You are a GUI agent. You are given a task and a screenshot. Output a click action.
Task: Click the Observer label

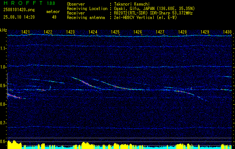point(76,4)
